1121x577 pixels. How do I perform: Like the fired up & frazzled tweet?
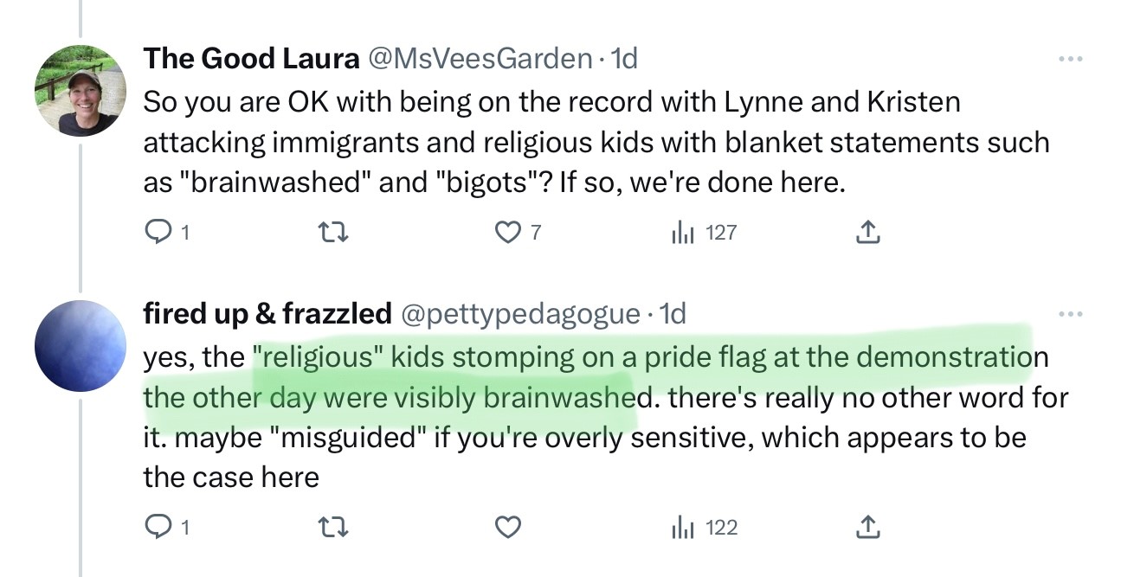click(x=508, y=527)
